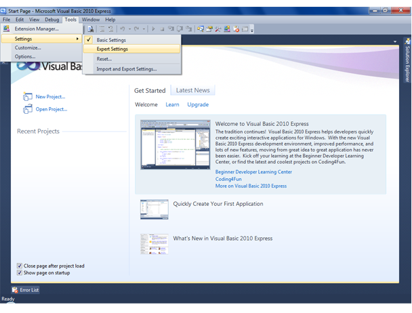This screenshot has width=412, height=313.
Task: Click the New Project icon
Action: [28, 96]
